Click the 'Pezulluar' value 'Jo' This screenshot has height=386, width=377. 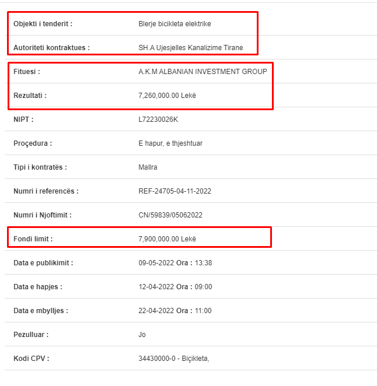[x=142, y=335]
